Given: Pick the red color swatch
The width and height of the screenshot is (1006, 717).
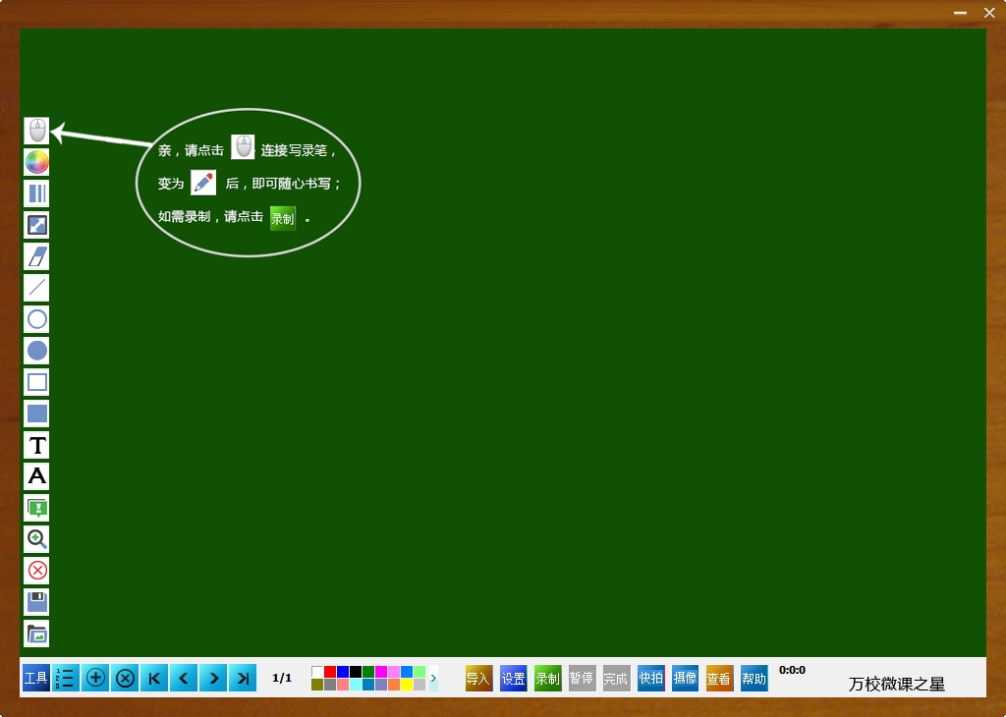Looking at the screenshot, I should (330, 672).
